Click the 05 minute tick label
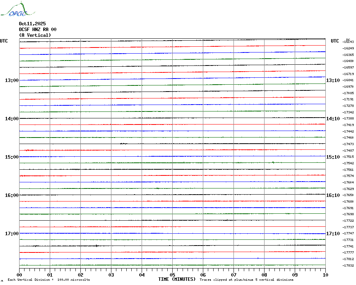This screenshot has height=285, width=356. click(172, 275)
